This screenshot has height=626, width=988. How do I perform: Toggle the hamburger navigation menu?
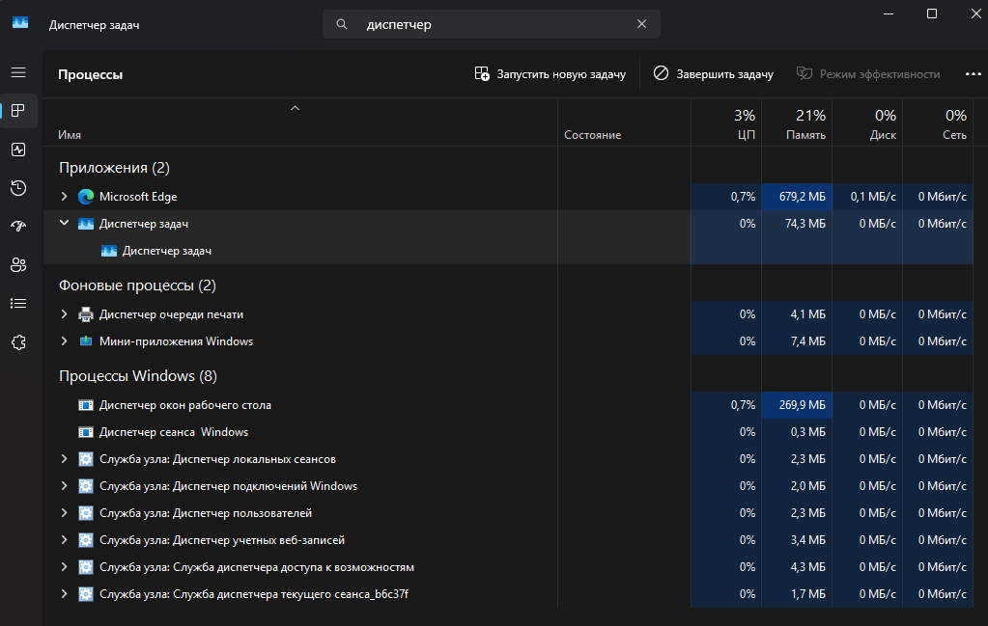coord(17,72)
